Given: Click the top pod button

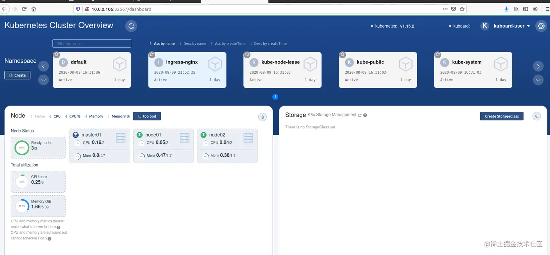Looking at the screenshot, I should (147, 116).
